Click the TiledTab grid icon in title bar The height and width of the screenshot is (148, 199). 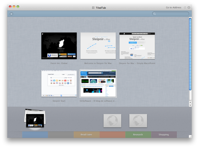(93, 8)
